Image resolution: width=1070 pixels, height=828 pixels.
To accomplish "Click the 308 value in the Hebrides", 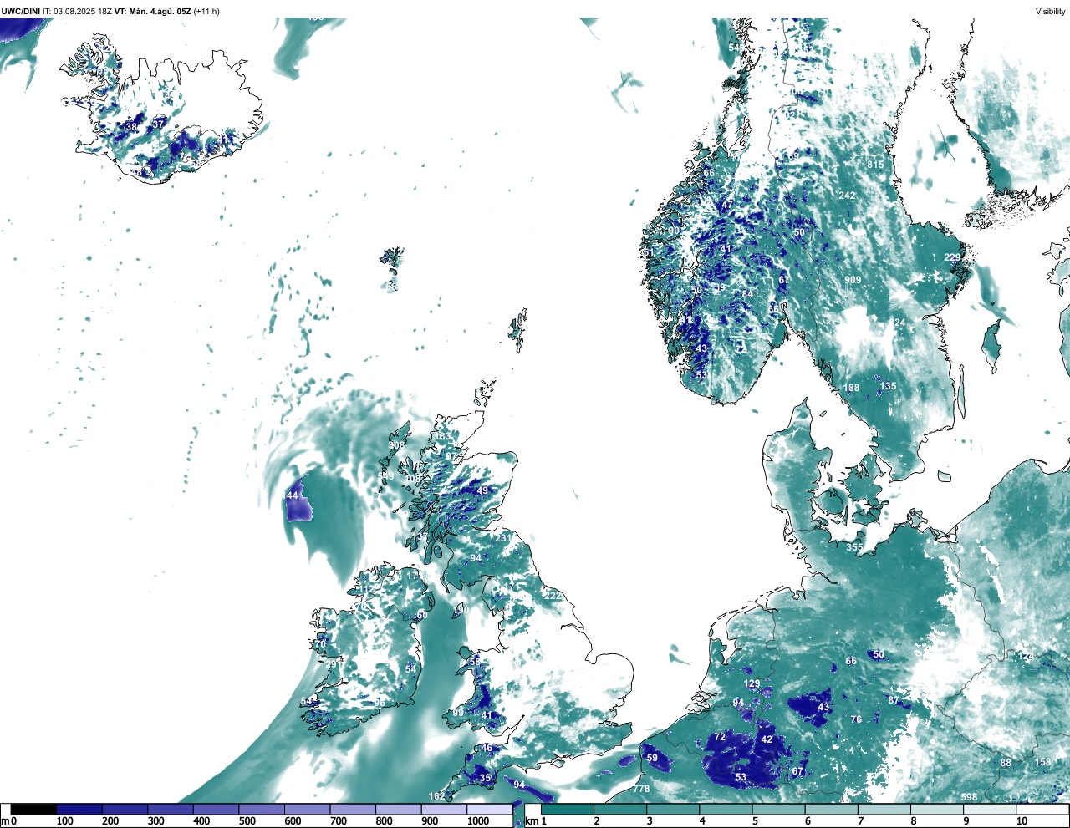I will click(396, 445).
